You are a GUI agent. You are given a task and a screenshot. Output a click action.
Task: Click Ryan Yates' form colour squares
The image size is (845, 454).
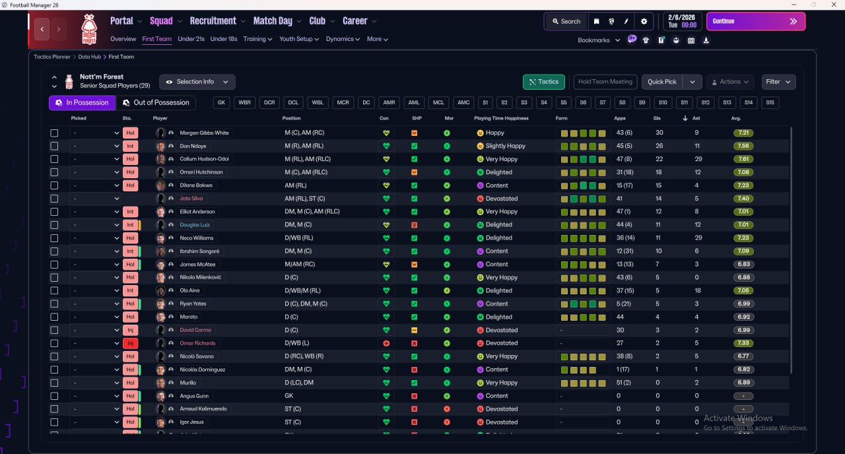[x=583, y=304]
